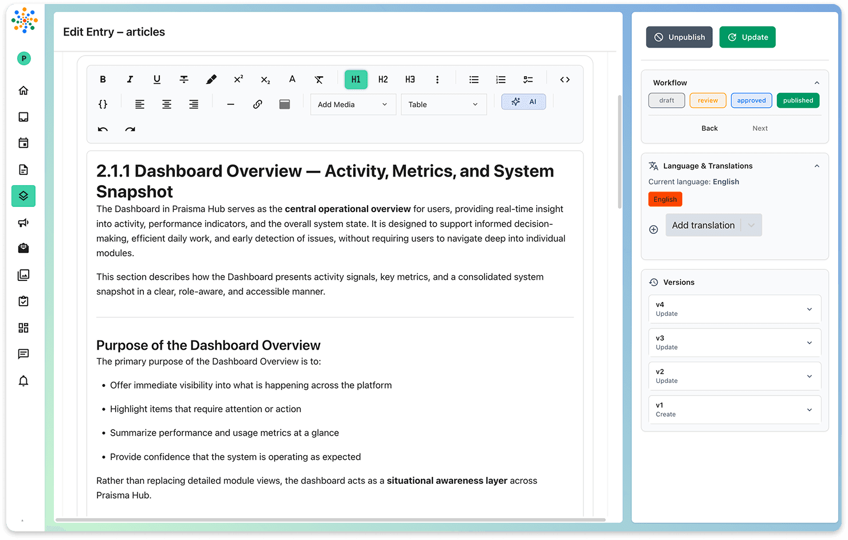Toggle underline formatting
The height and width of the screenshot is (540, 848).
click(157, 79)
